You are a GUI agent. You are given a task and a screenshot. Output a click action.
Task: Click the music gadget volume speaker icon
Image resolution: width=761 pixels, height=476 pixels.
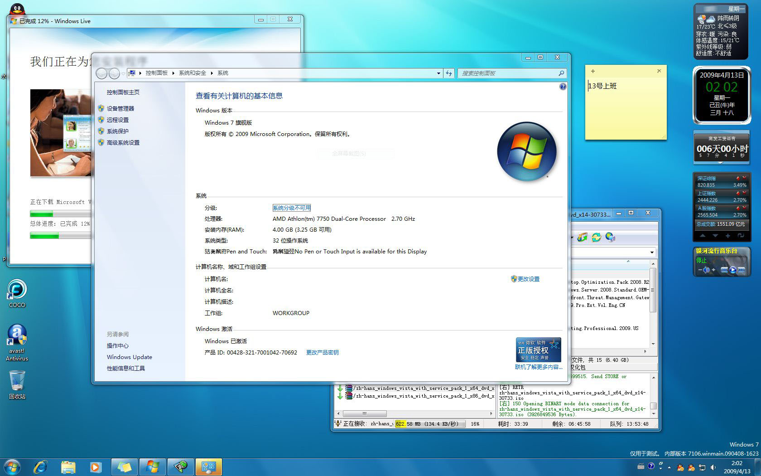click(x=706, y=270)
